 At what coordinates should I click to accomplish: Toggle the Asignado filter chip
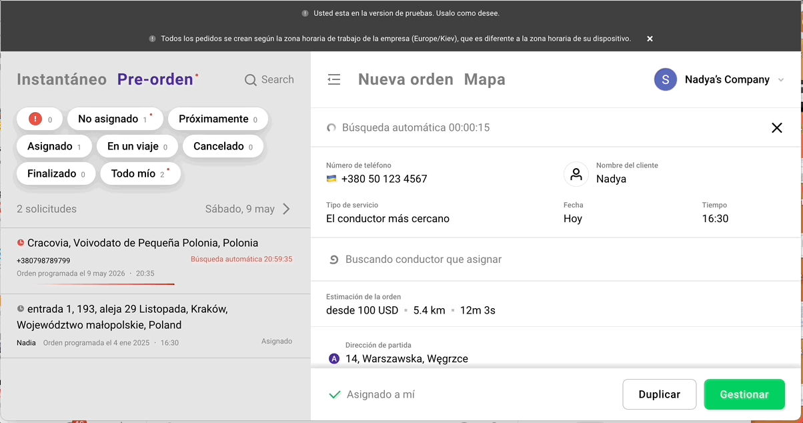coord(54,147)
